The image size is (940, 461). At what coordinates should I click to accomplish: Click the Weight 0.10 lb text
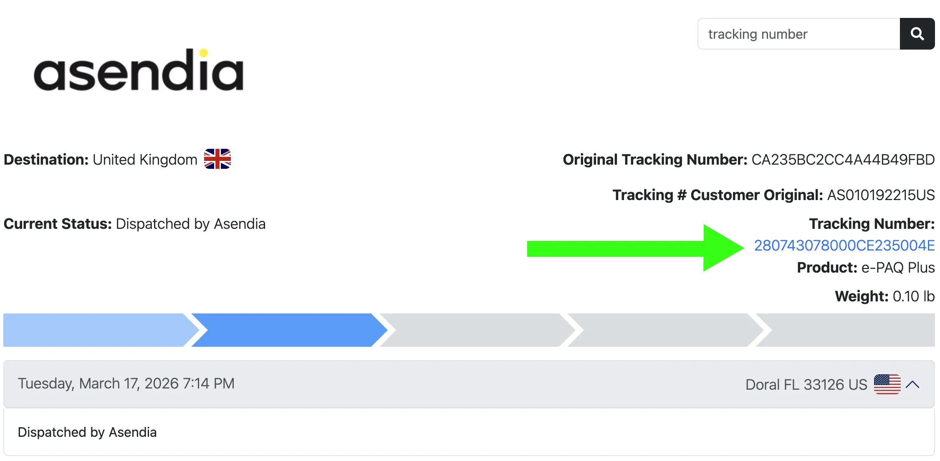(884, 296)
